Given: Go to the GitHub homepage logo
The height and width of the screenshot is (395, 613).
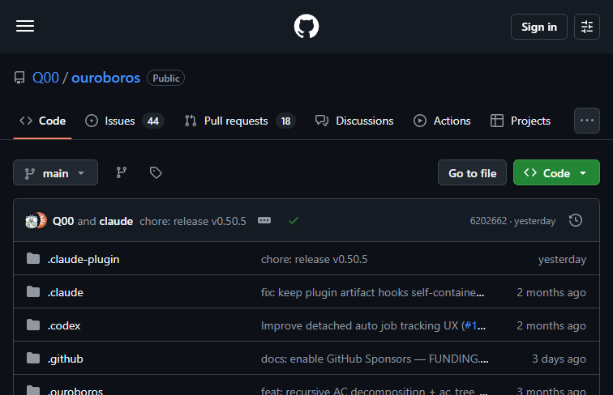Looking at the screenshot, I should click(306, 26).
